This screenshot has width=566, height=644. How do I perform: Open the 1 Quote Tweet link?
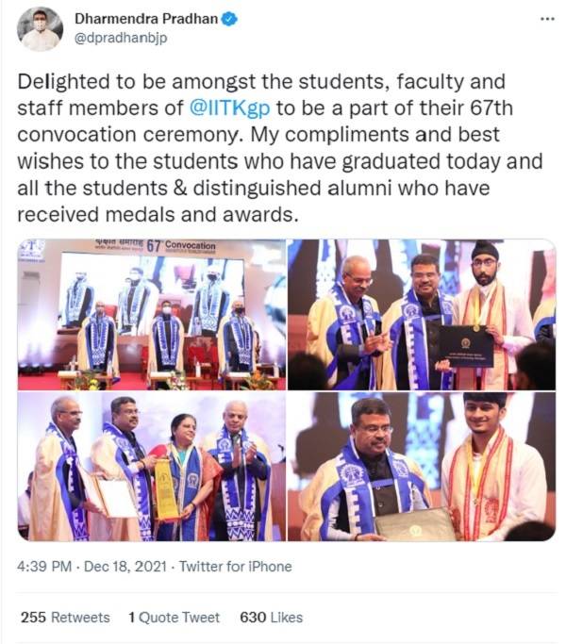[175, 618]
